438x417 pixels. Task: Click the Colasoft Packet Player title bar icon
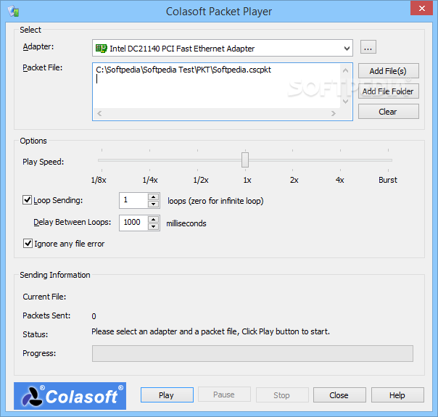coord(13,12)
